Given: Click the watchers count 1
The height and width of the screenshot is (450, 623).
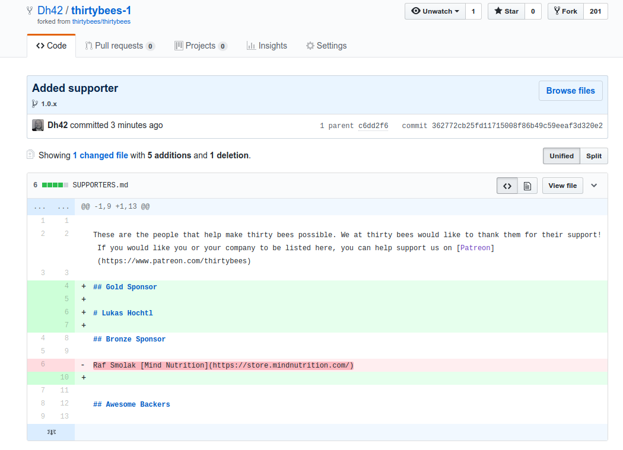Looking at the screenshot, I should (473, 11).
